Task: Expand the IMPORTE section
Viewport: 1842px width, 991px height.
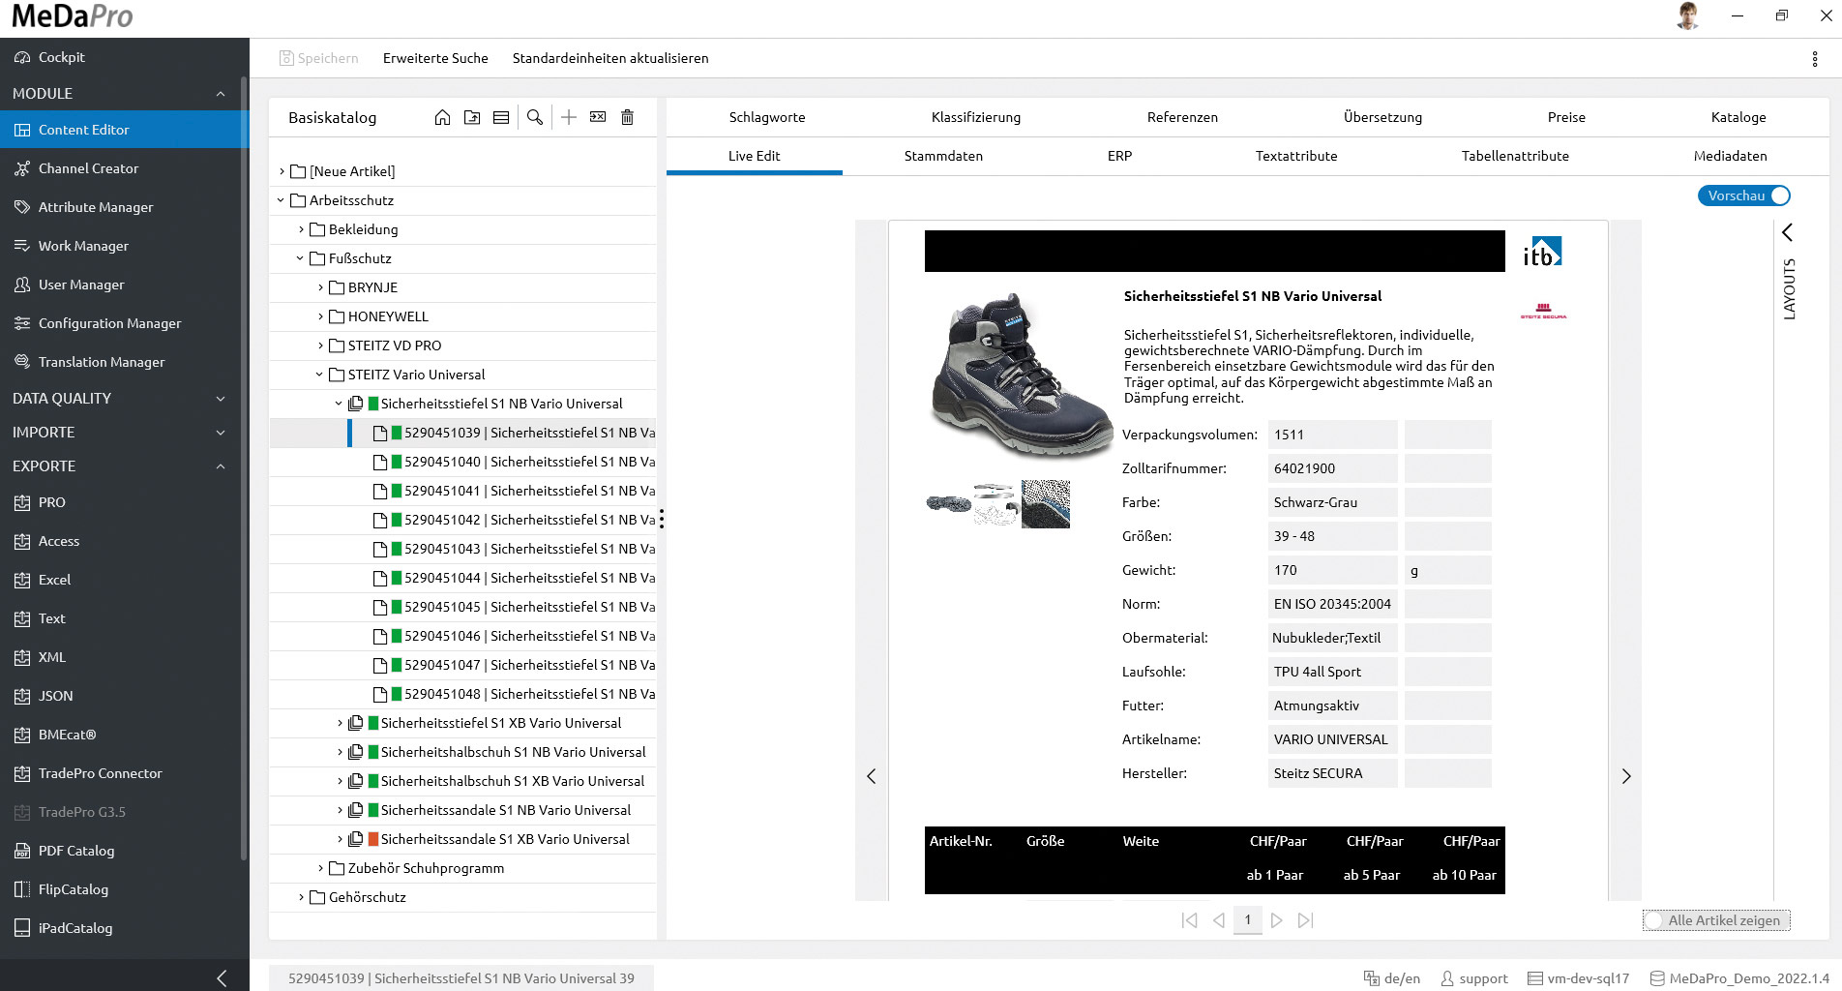Action: coord(221,433)
